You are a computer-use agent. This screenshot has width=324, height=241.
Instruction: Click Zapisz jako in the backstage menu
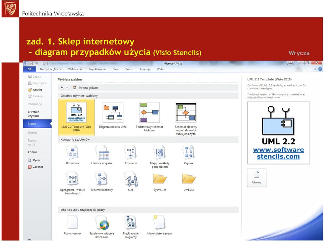37,83
